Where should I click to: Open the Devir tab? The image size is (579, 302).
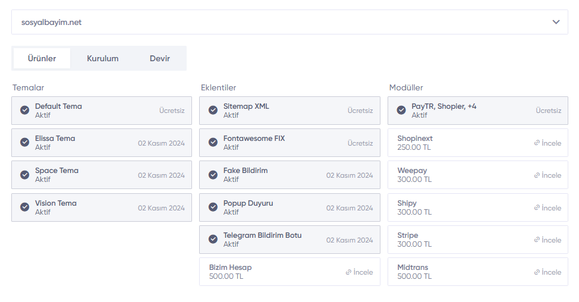(159, 58)
